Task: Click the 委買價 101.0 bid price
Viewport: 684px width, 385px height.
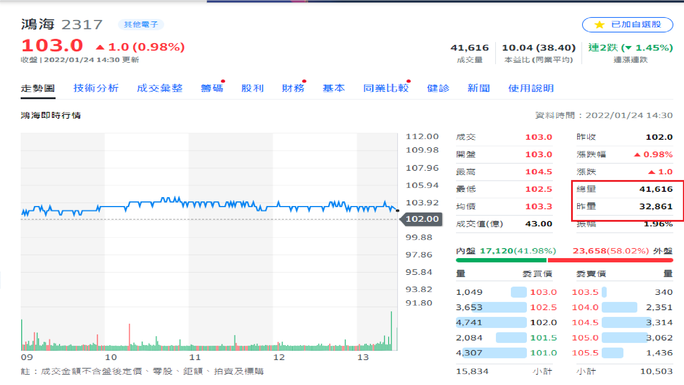Action: point(543,353)
